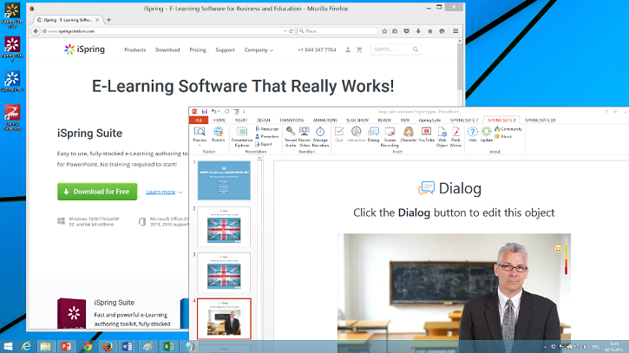Select slide 1 thumbnail in PowerPoint

pos(224,180)
